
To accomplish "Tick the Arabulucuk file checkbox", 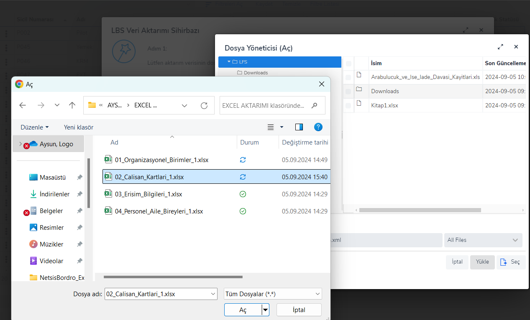I will (348, 77).
